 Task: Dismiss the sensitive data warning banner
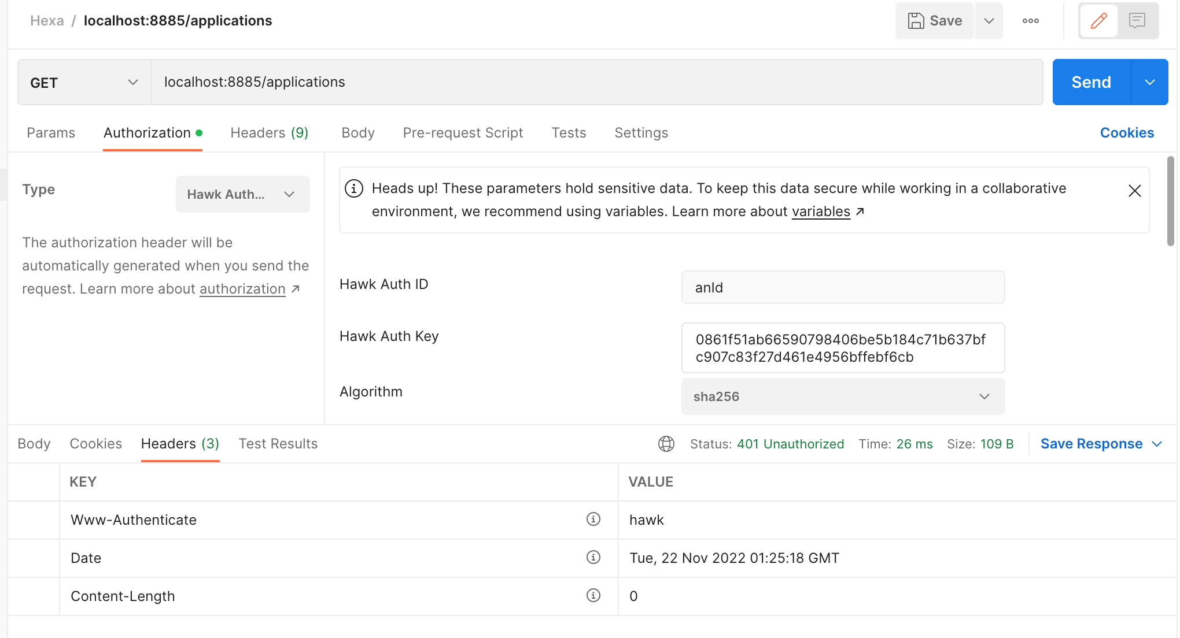point(1134,190)
